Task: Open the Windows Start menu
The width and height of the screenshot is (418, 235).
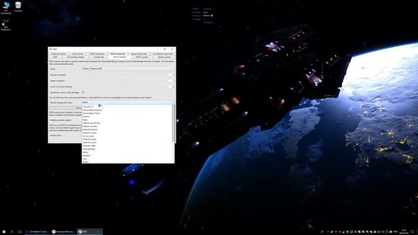Action: click(x=4, y=232)
